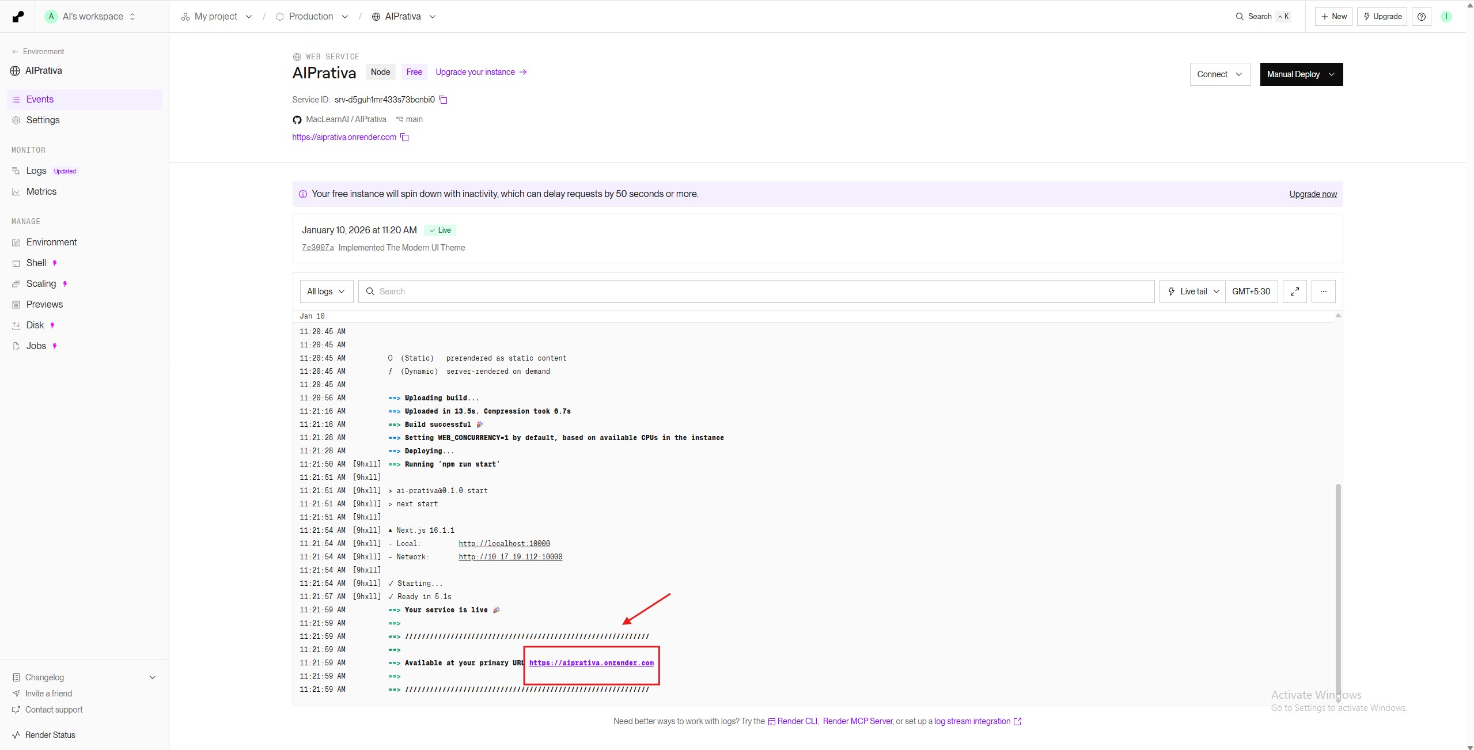Open the Manual Deploy dropdown
Screen dimensions: 1474x750
[x=1301, y=74]
